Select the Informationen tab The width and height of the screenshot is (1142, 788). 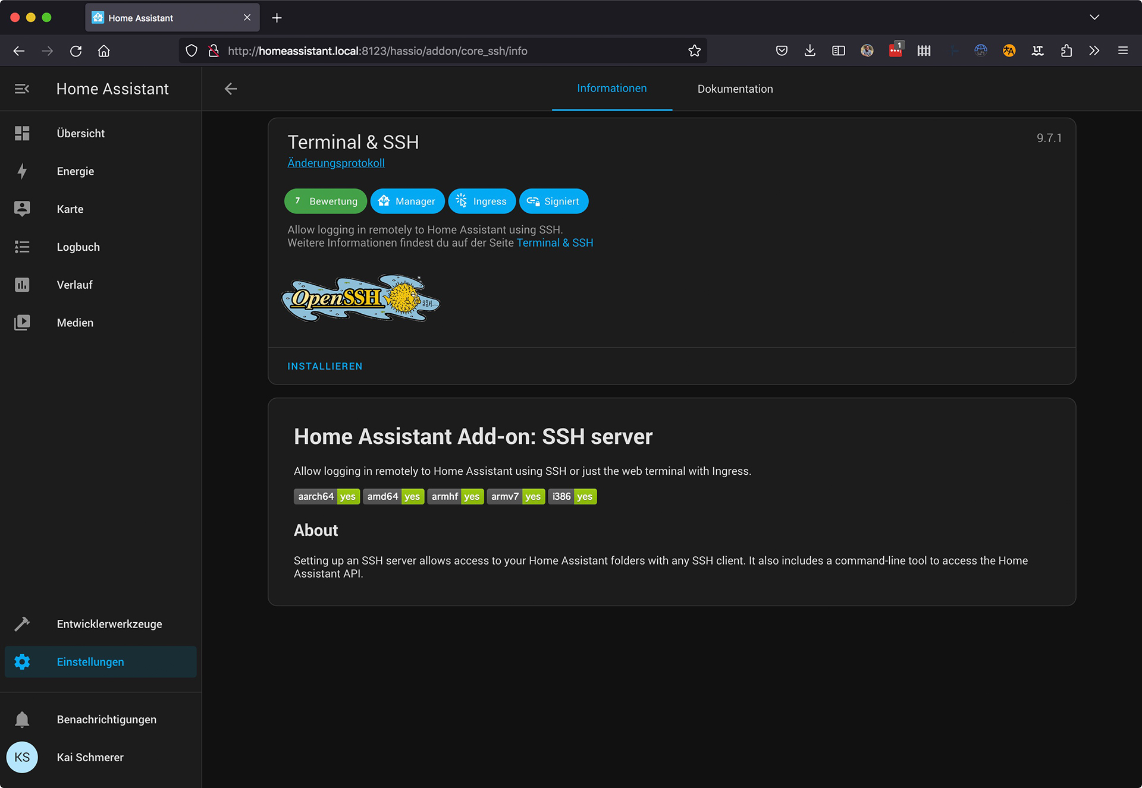coord(611,89)
